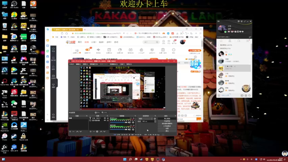Open the File menu in OBS
The height and width of the screenshot is (162, 288).
click(71, 64)
